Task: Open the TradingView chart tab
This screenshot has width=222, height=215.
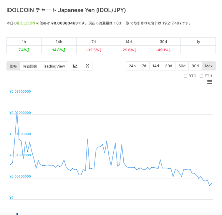Action: [x=54, y=66]
